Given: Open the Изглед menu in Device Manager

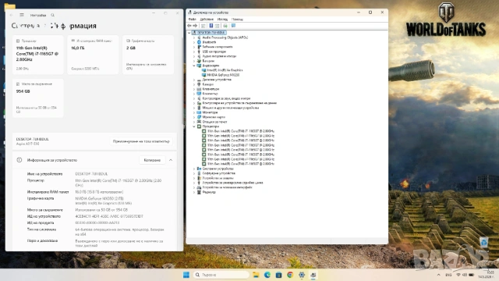Looking at the screenshot, I should (222, 20).
